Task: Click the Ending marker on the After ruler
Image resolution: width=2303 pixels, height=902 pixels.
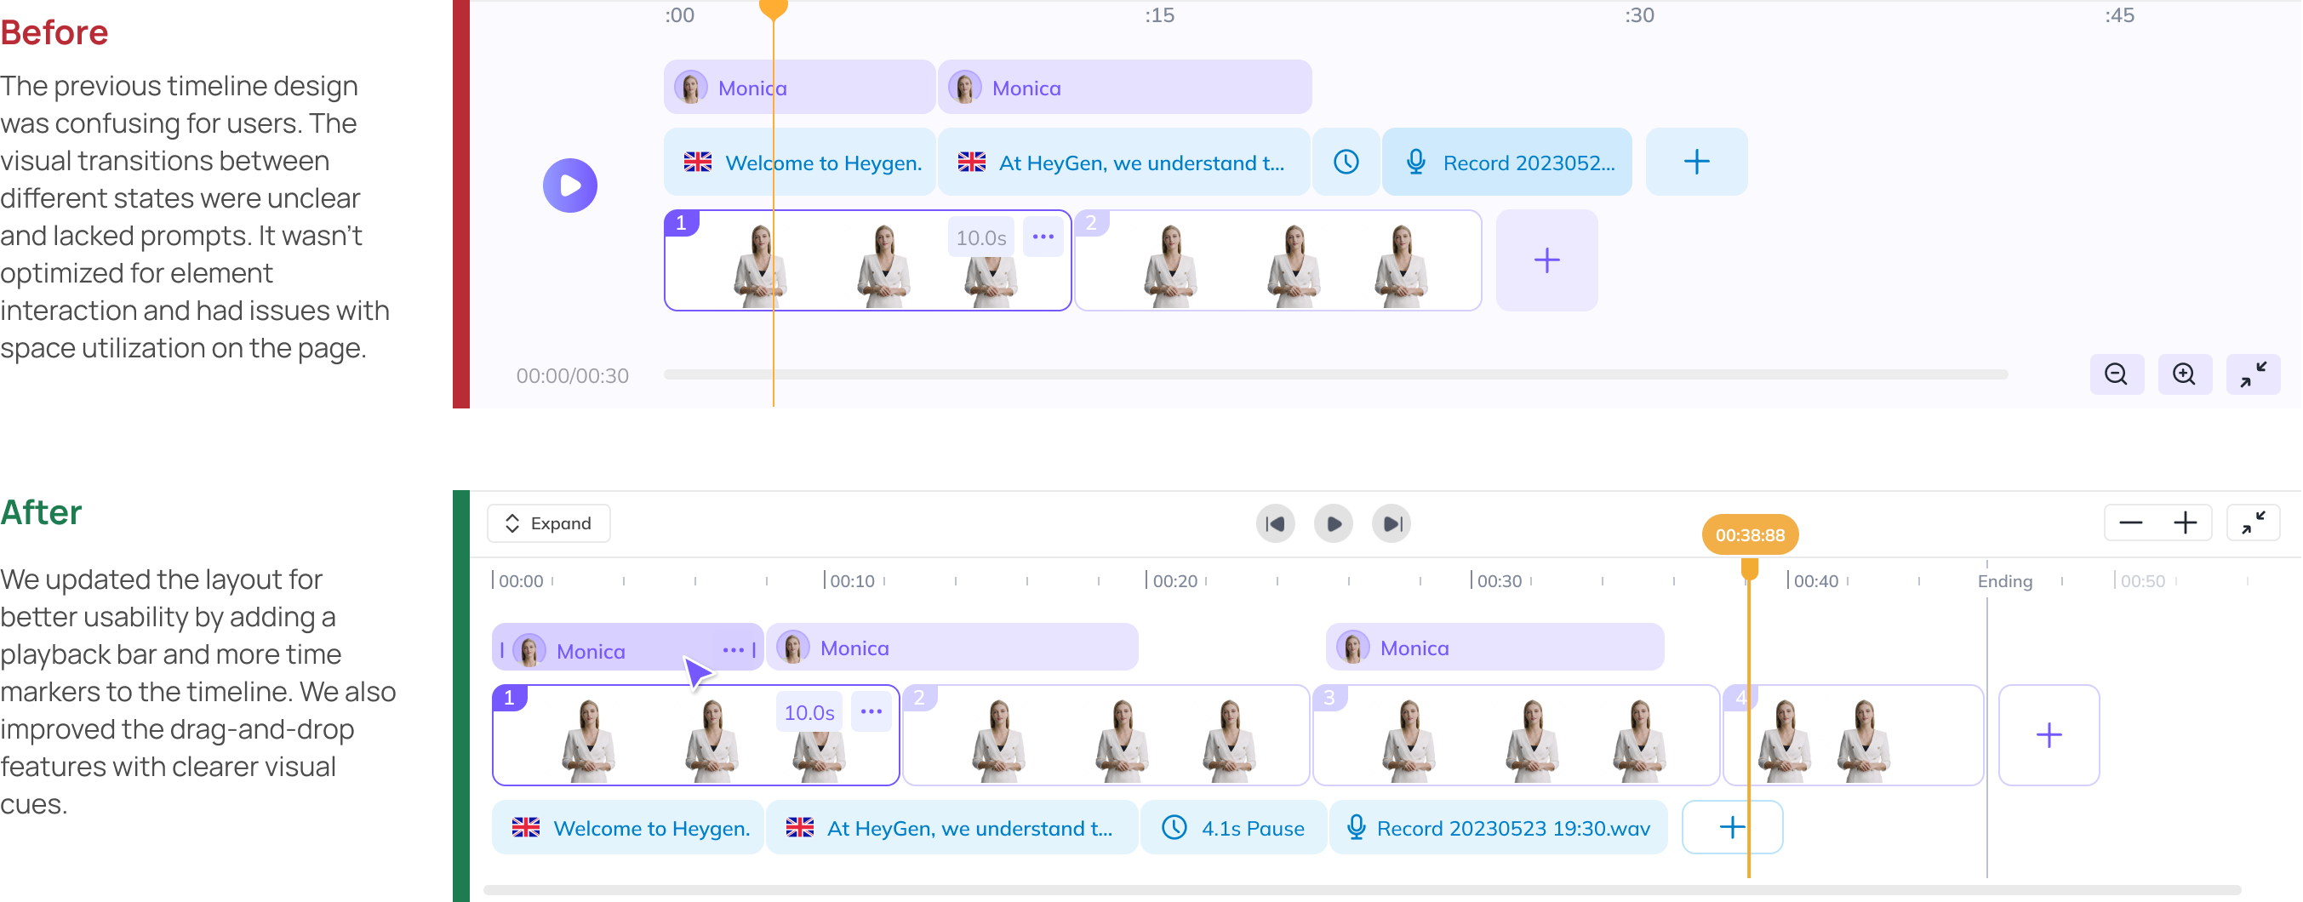Action: 2004,581
